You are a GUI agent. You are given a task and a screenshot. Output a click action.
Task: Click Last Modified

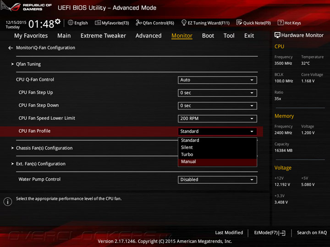[229, 233]
